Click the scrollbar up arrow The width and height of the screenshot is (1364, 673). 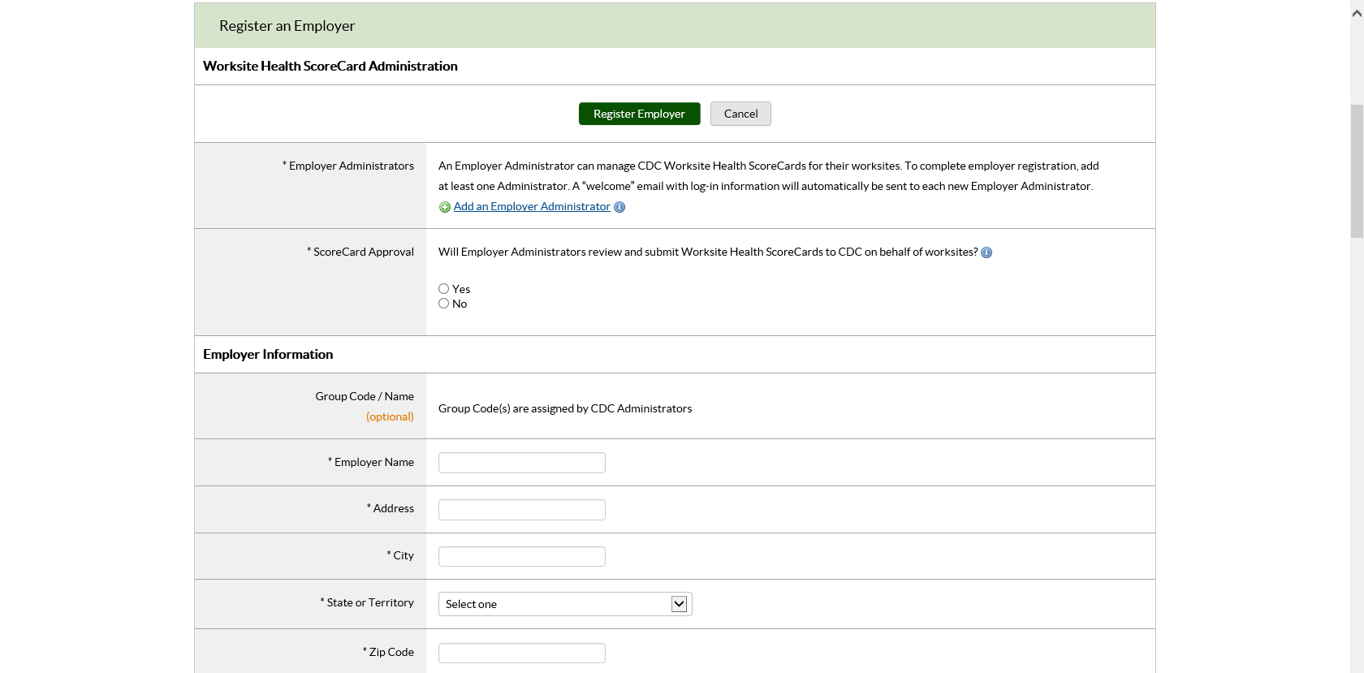pos(1357,12)
